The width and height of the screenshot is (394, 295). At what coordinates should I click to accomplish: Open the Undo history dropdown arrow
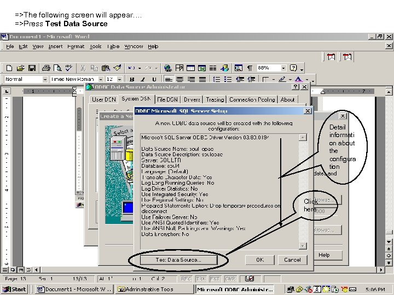140,68
